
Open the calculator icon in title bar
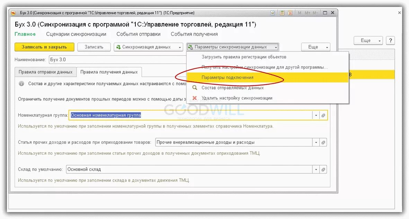click(282, 13)
